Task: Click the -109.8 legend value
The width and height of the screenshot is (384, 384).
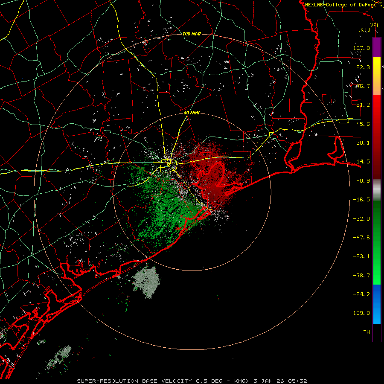Action: click(360, 313)
